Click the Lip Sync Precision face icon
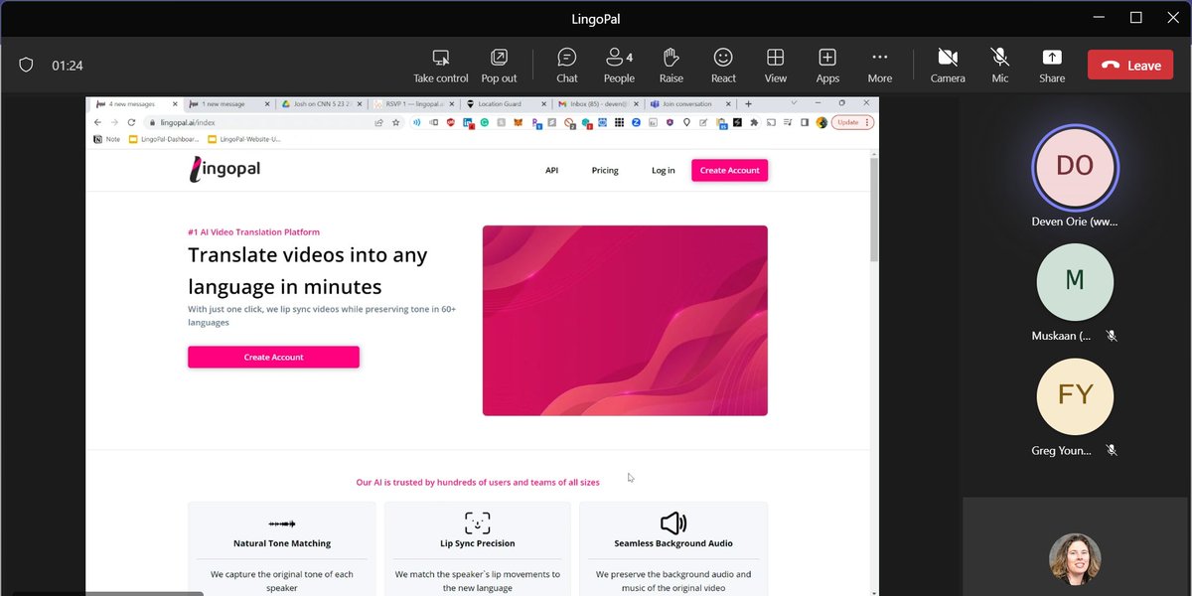Screen dimensions: 1192x596 click(x=477, y=522)
